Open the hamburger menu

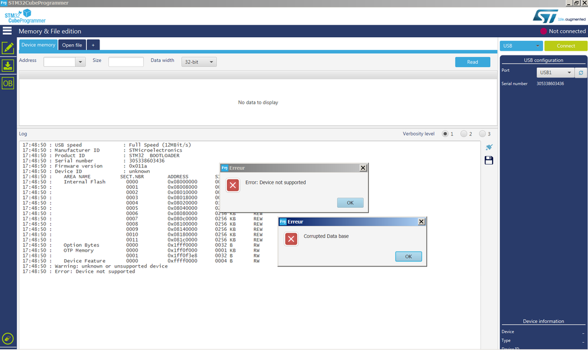coord(7,31)
